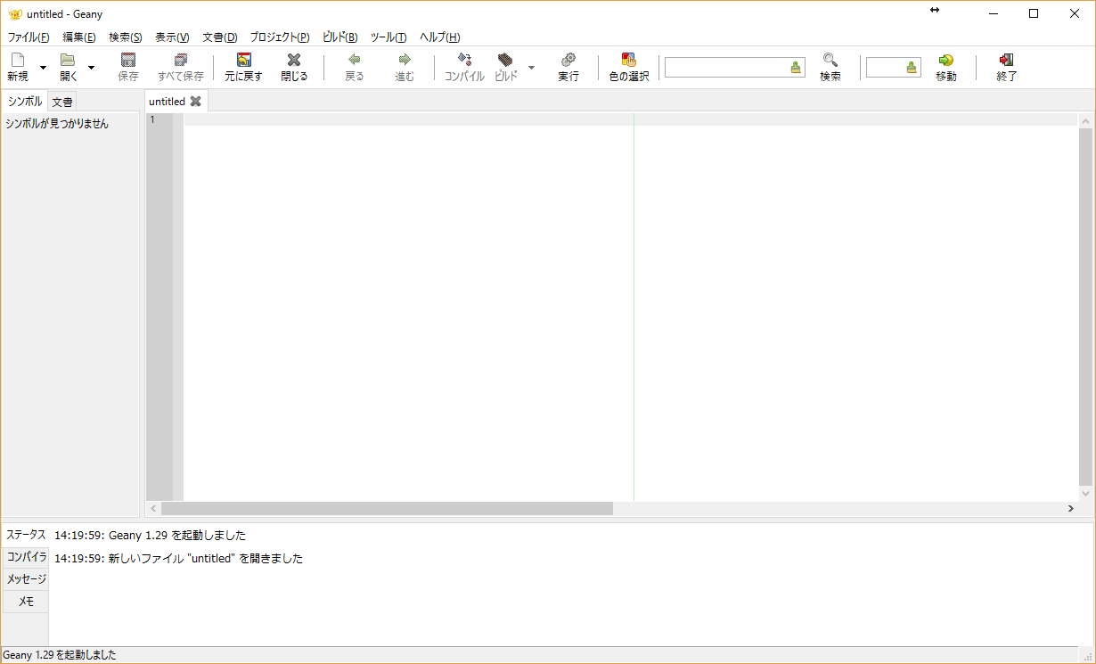Click the 移動 go-to-line icon

(946, 61)
